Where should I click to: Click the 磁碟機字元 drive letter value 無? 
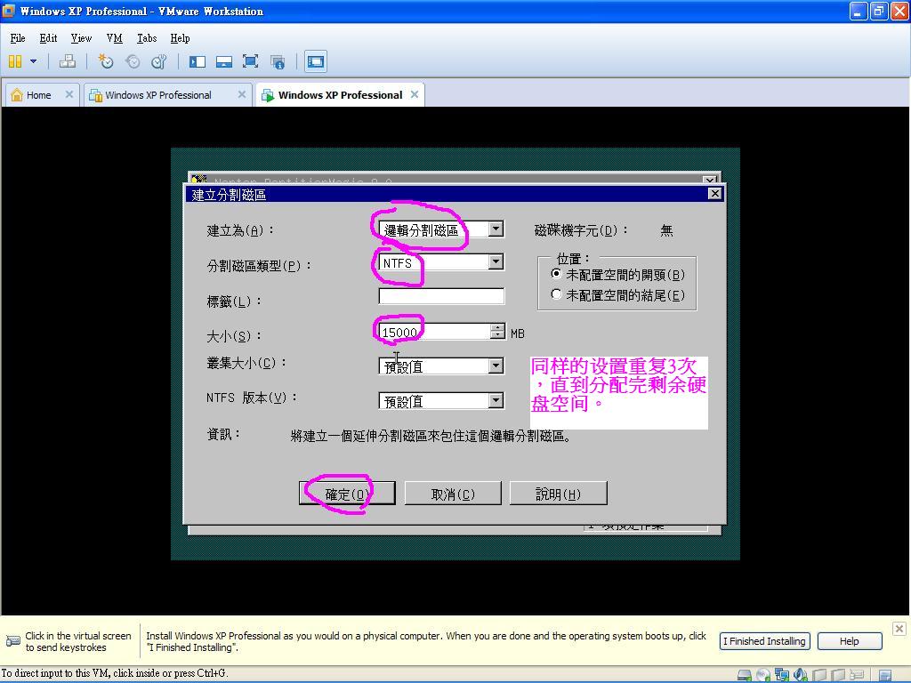pos(666,230)
